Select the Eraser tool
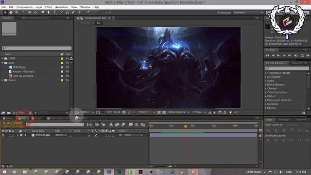 tap(73, 13)
